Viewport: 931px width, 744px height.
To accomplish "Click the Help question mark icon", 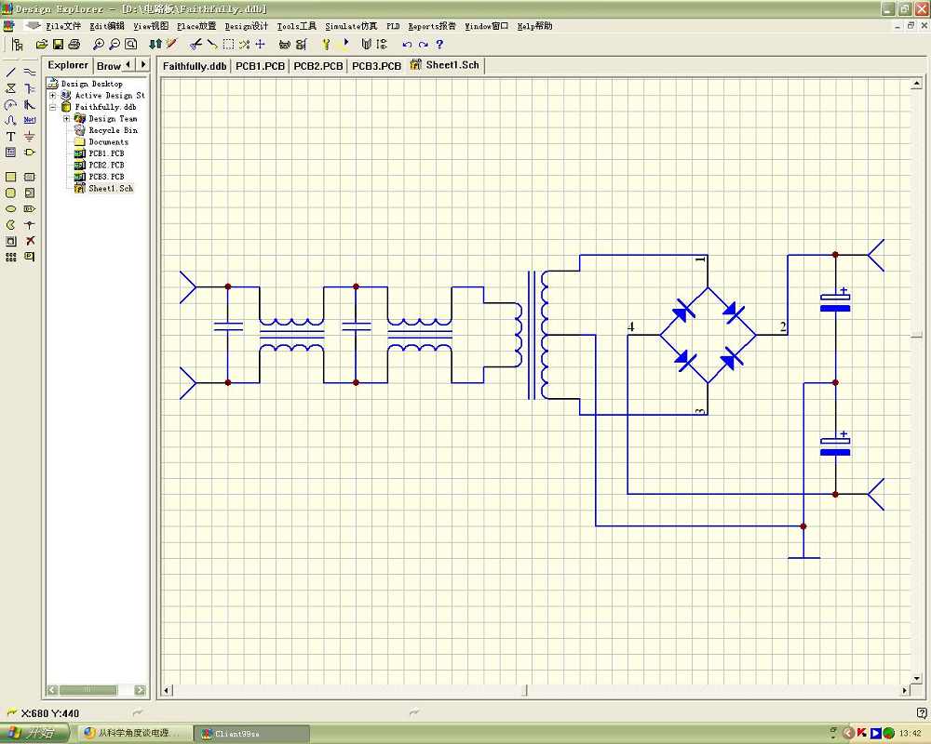I will click(439, 45).
